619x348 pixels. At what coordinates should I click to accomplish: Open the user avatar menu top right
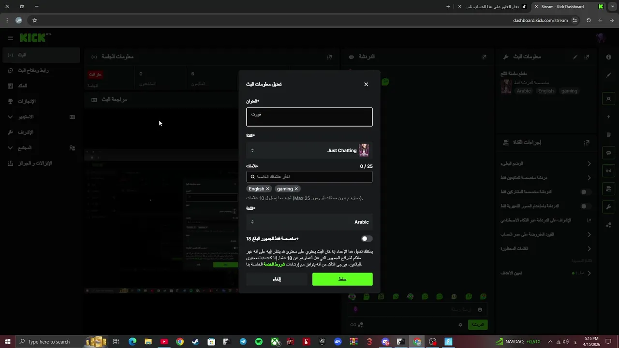601,38
